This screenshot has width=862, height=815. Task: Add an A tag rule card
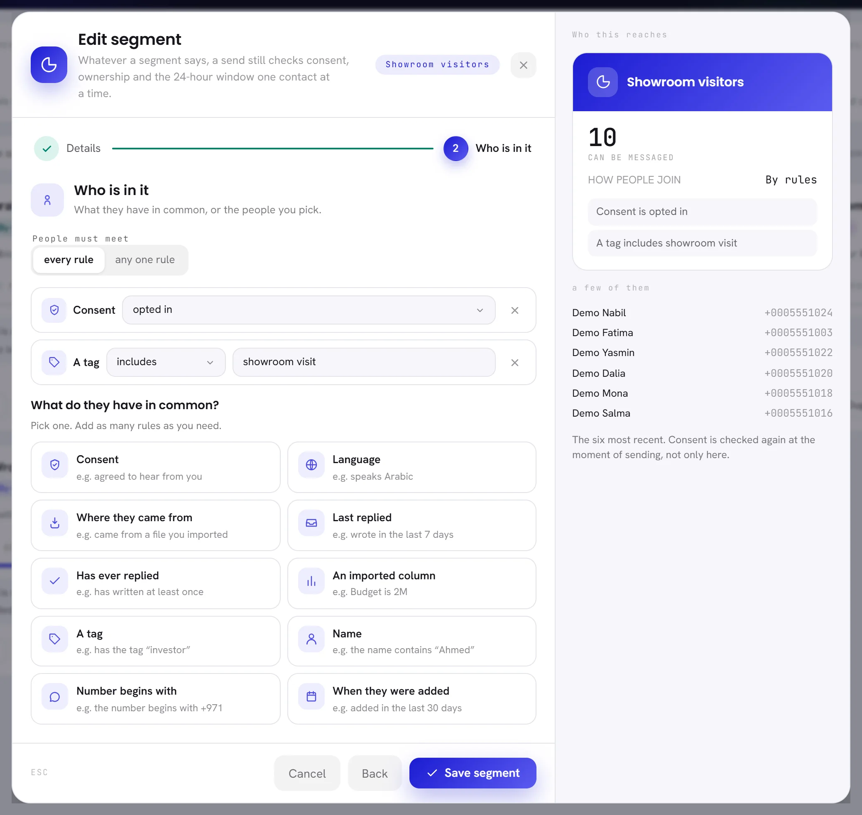156,641
